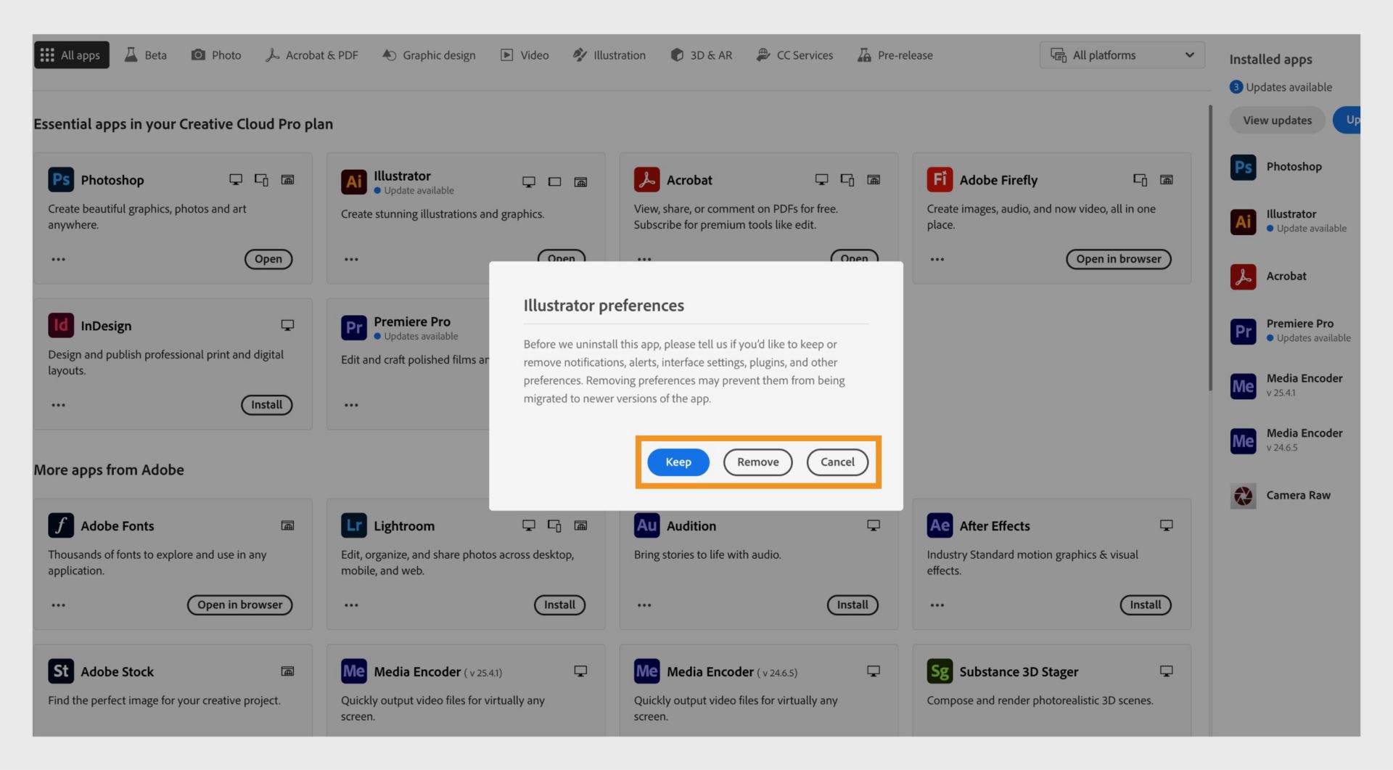Select the Photoshop icon in Installed apps
The height and width of the screenshot is (770, 1393).
click(x=1243, y=167)
